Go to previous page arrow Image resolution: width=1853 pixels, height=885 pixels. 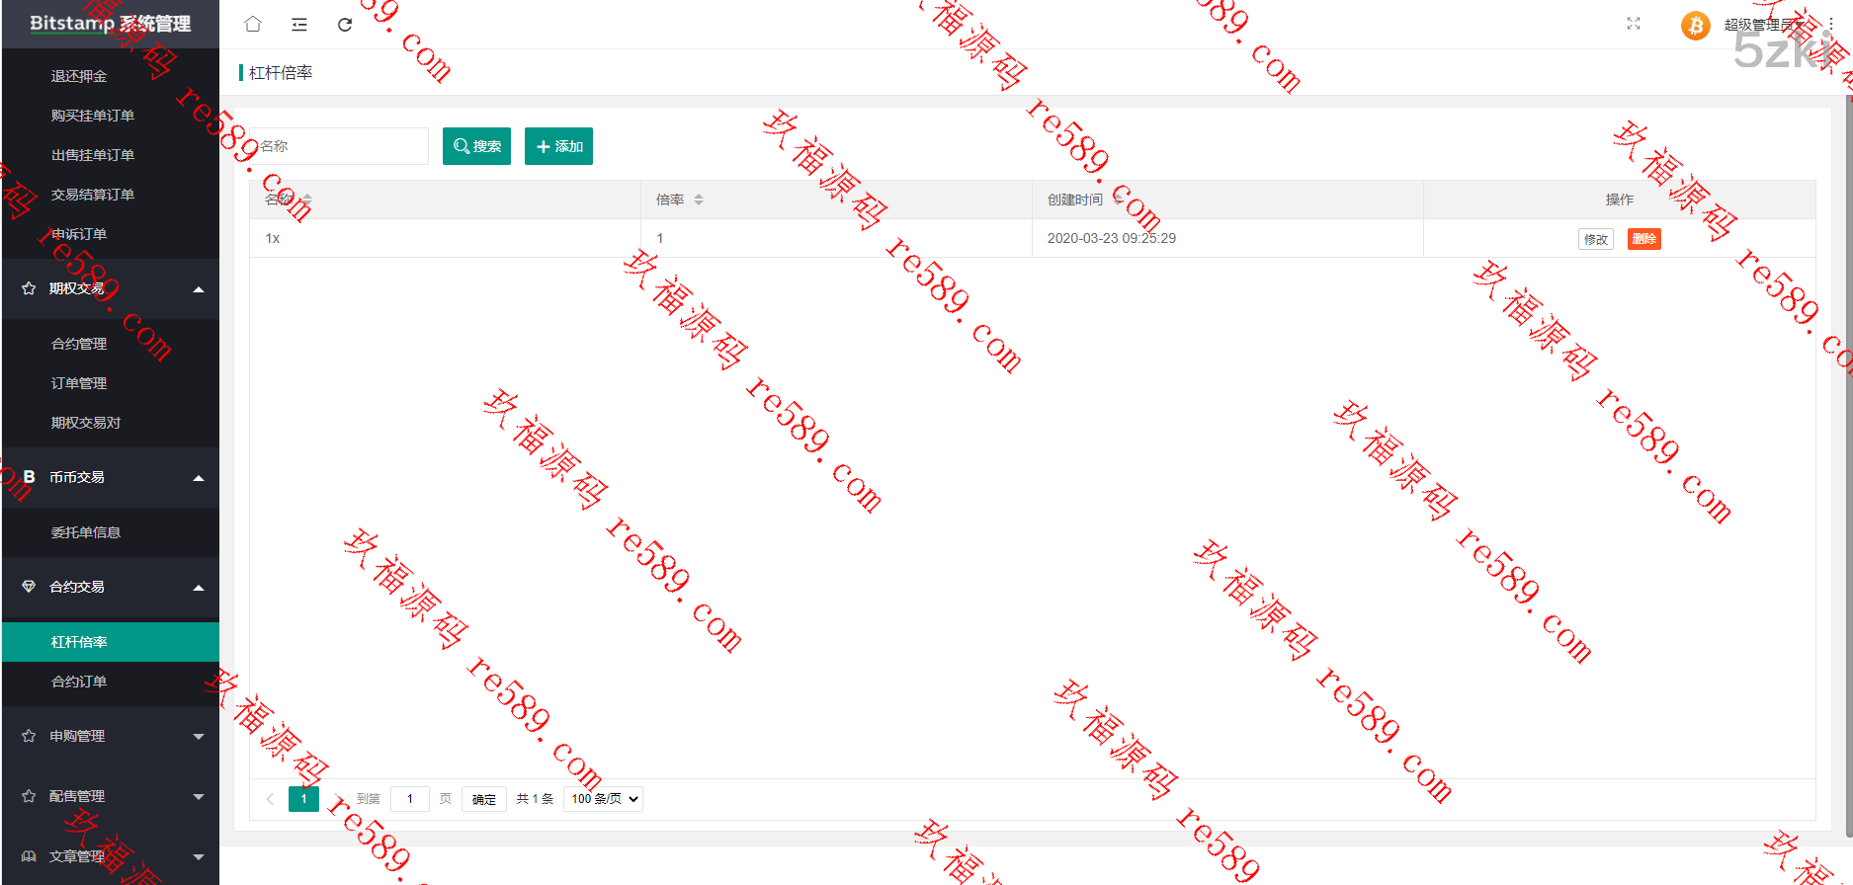point(270,799)
